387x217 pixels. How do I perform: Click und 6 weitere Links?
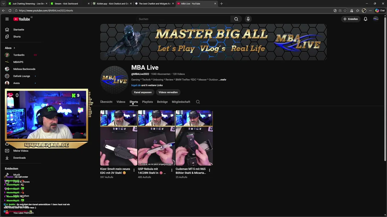pos(152,85)
